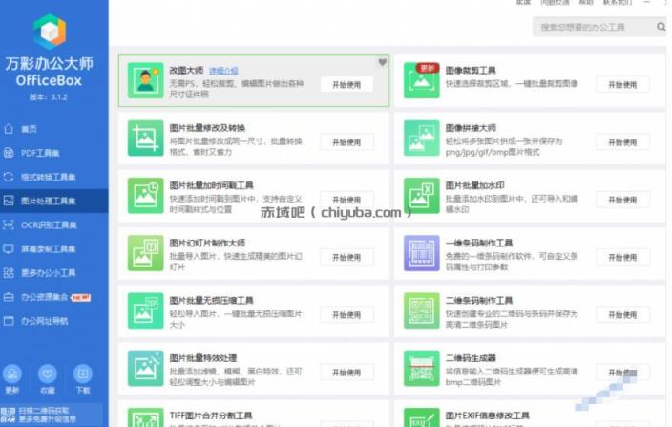Open the 收藏 favorites heart circle icon
Image resolution: width=672 pixels, height=427 pixels.
tap(47, 374)
